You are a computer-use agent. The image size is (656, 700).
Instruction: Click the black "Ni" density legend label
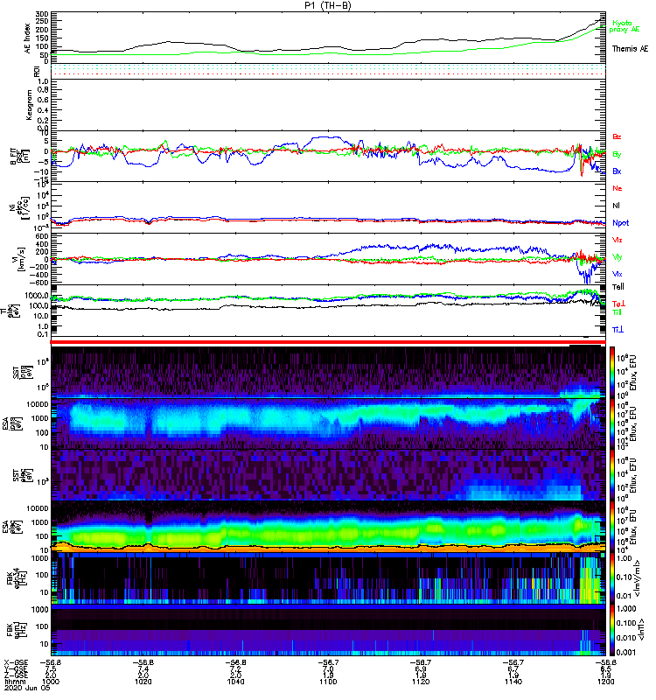point(616,206)
